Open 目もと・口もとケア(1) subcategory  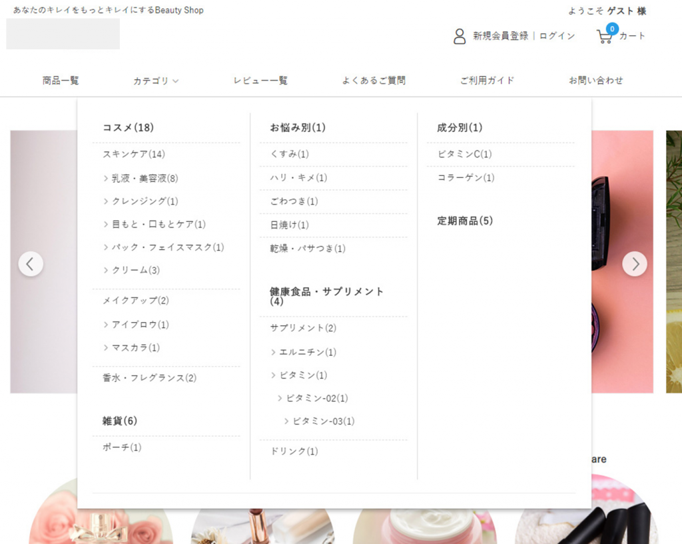tap(159, 225)
